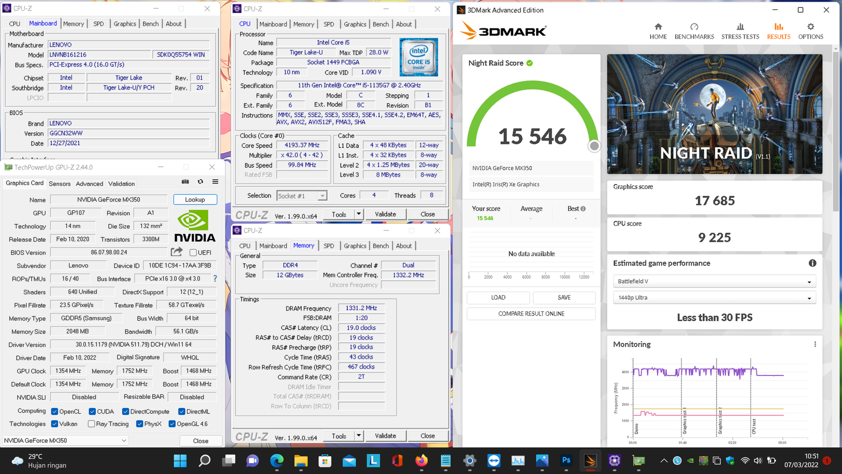Click the info icon next to Estimated game performance

coord(812,263)
